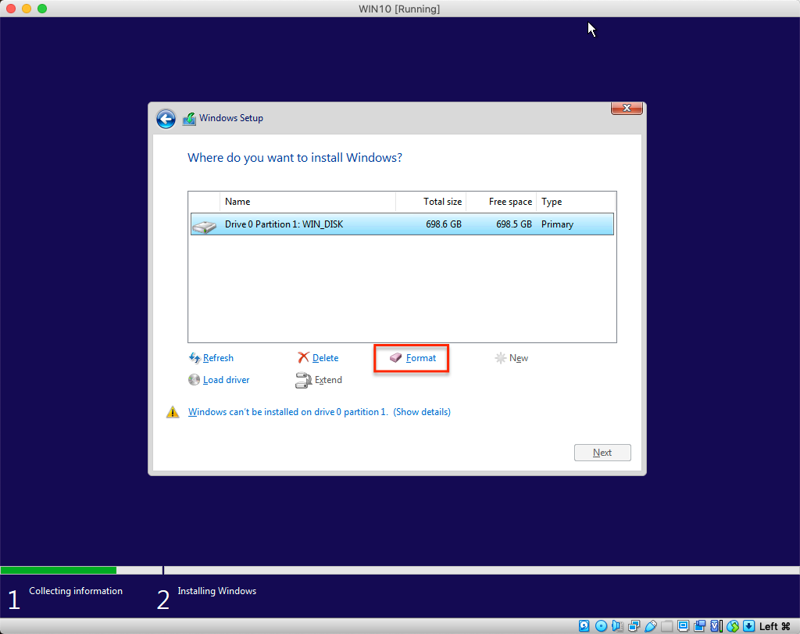The image size is (800, 634).
Task: Click the Format partition link
Action: coord(421,358)
